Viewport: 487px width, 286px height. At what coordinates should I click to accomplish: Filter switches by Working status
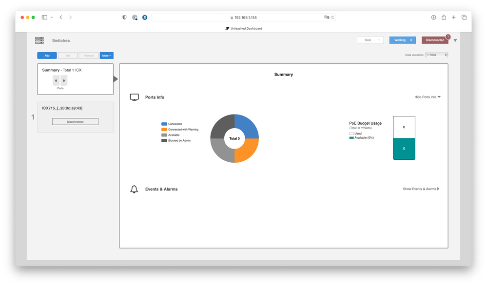(x=402, y=40)
